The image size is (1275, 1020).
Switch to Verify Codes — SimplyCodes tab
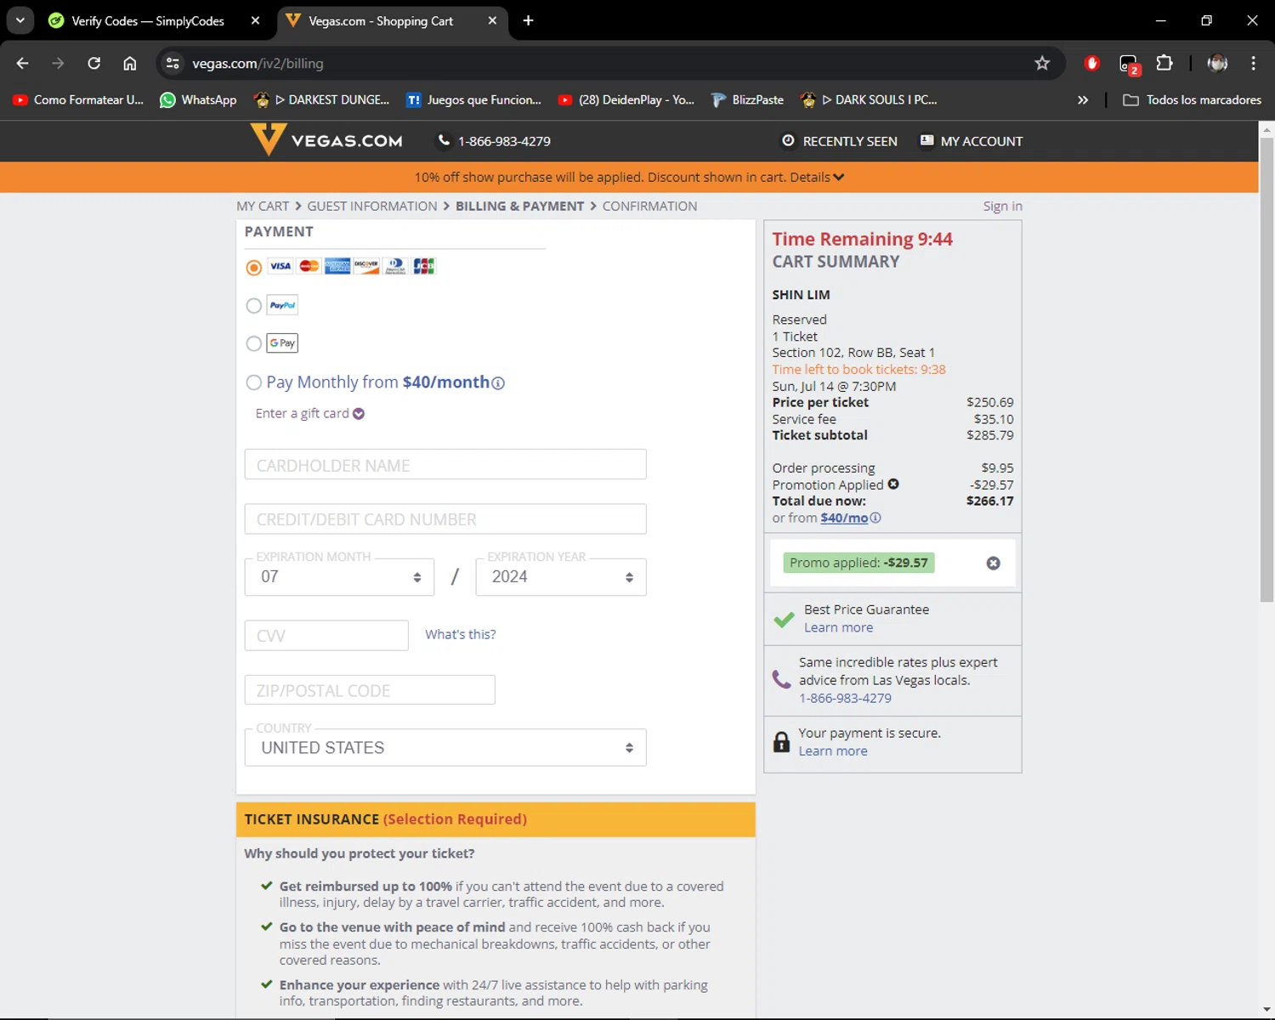[x=147, y=20]
